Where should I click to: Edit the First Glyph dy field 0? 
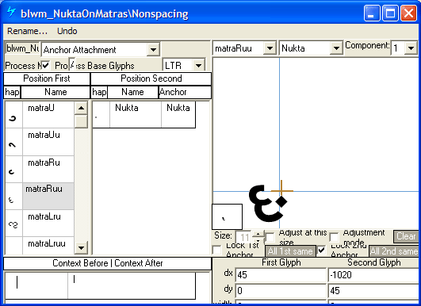(x=281, y=291)
